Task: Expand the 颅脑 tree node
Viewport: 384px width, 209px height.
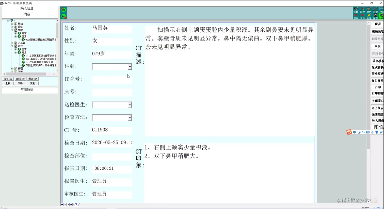Action: (x=12, y=24)
